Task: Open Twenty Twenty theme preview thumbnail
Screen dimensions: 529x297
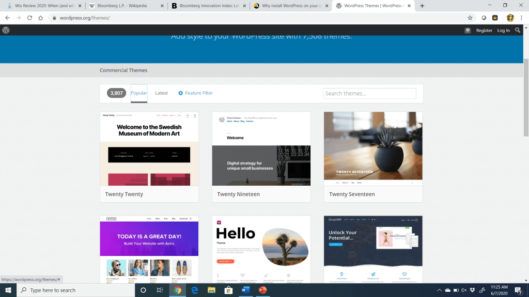Action: tap(149, 148)
